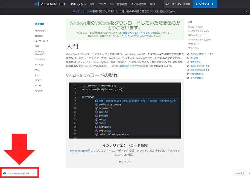Open the 更新 page from top navigation
The image size is (250, 178).
tap(92, 4)
